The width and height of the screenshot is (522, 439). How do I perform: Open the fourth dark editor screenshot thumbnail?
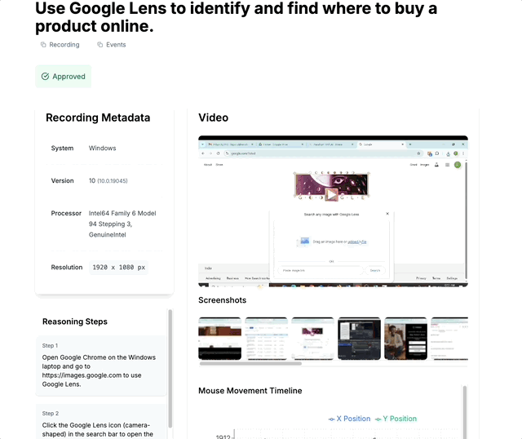(x=359, y=339)
